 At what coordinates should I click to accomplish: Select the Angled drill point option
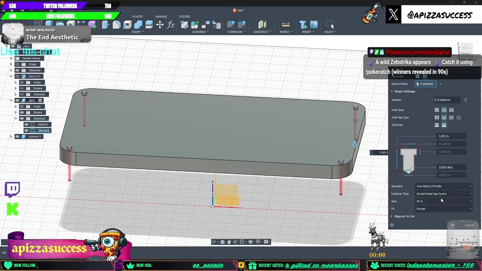(444, 125)
